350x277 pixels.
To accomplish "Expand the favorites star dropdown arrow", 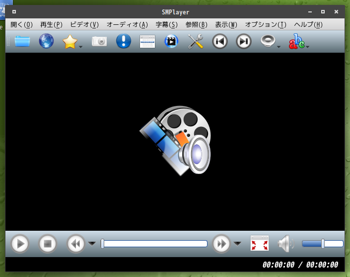I will point(81,47).
